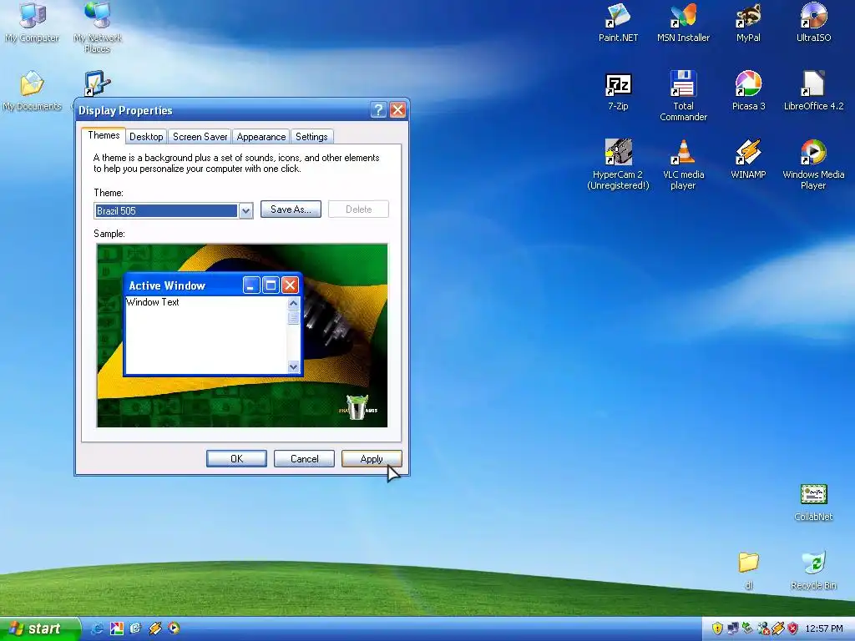
Task: Open the Recycle Bin
Action: coord(813,570)
